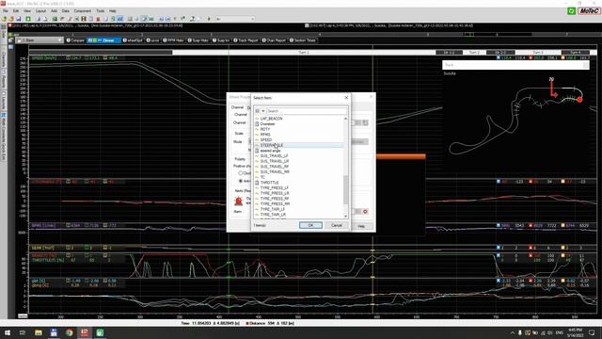Screen dimensions: 602x339
Task: Open the '1 Base' workbook dropdown
Action: (60, 40)
